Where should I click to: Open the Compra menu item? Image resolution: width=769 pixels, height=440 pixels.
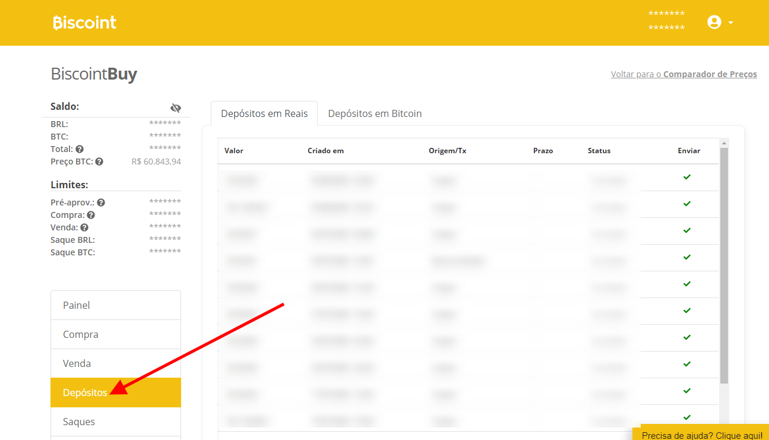[x=116, y=334]
